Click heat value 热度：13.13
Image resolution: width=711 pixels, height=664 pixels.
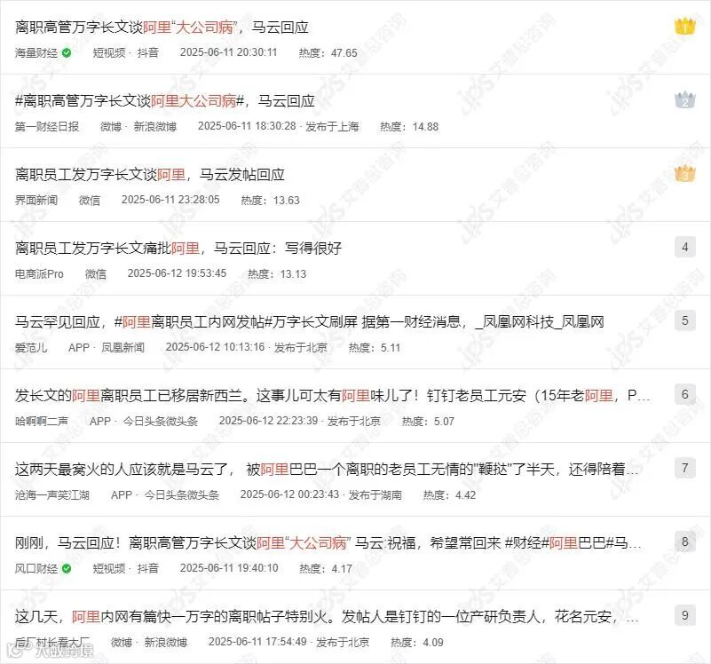(277, 274)
